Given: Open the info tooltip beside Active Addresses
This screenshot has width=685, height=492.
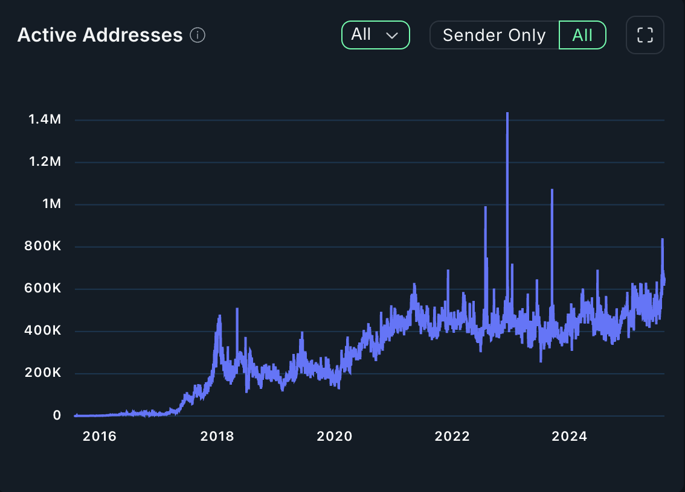Looking at the screenshot, I should pos(198,35).
